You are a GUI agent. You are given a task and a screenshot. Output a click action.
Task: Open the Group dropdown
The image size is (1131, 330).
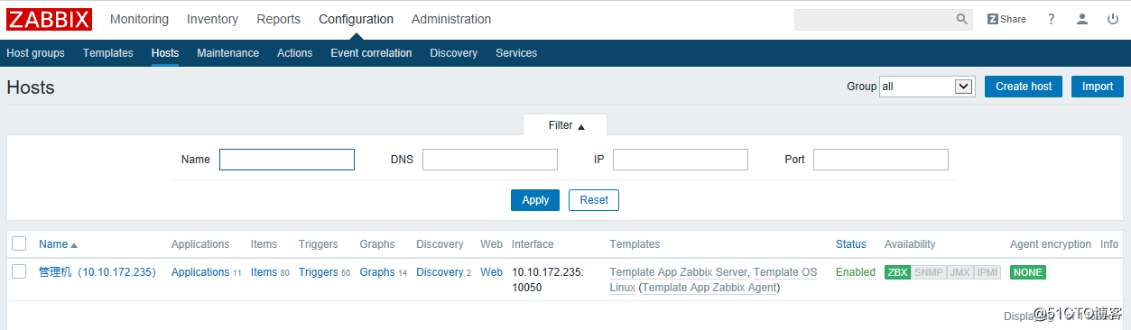(x=926, y=87)
